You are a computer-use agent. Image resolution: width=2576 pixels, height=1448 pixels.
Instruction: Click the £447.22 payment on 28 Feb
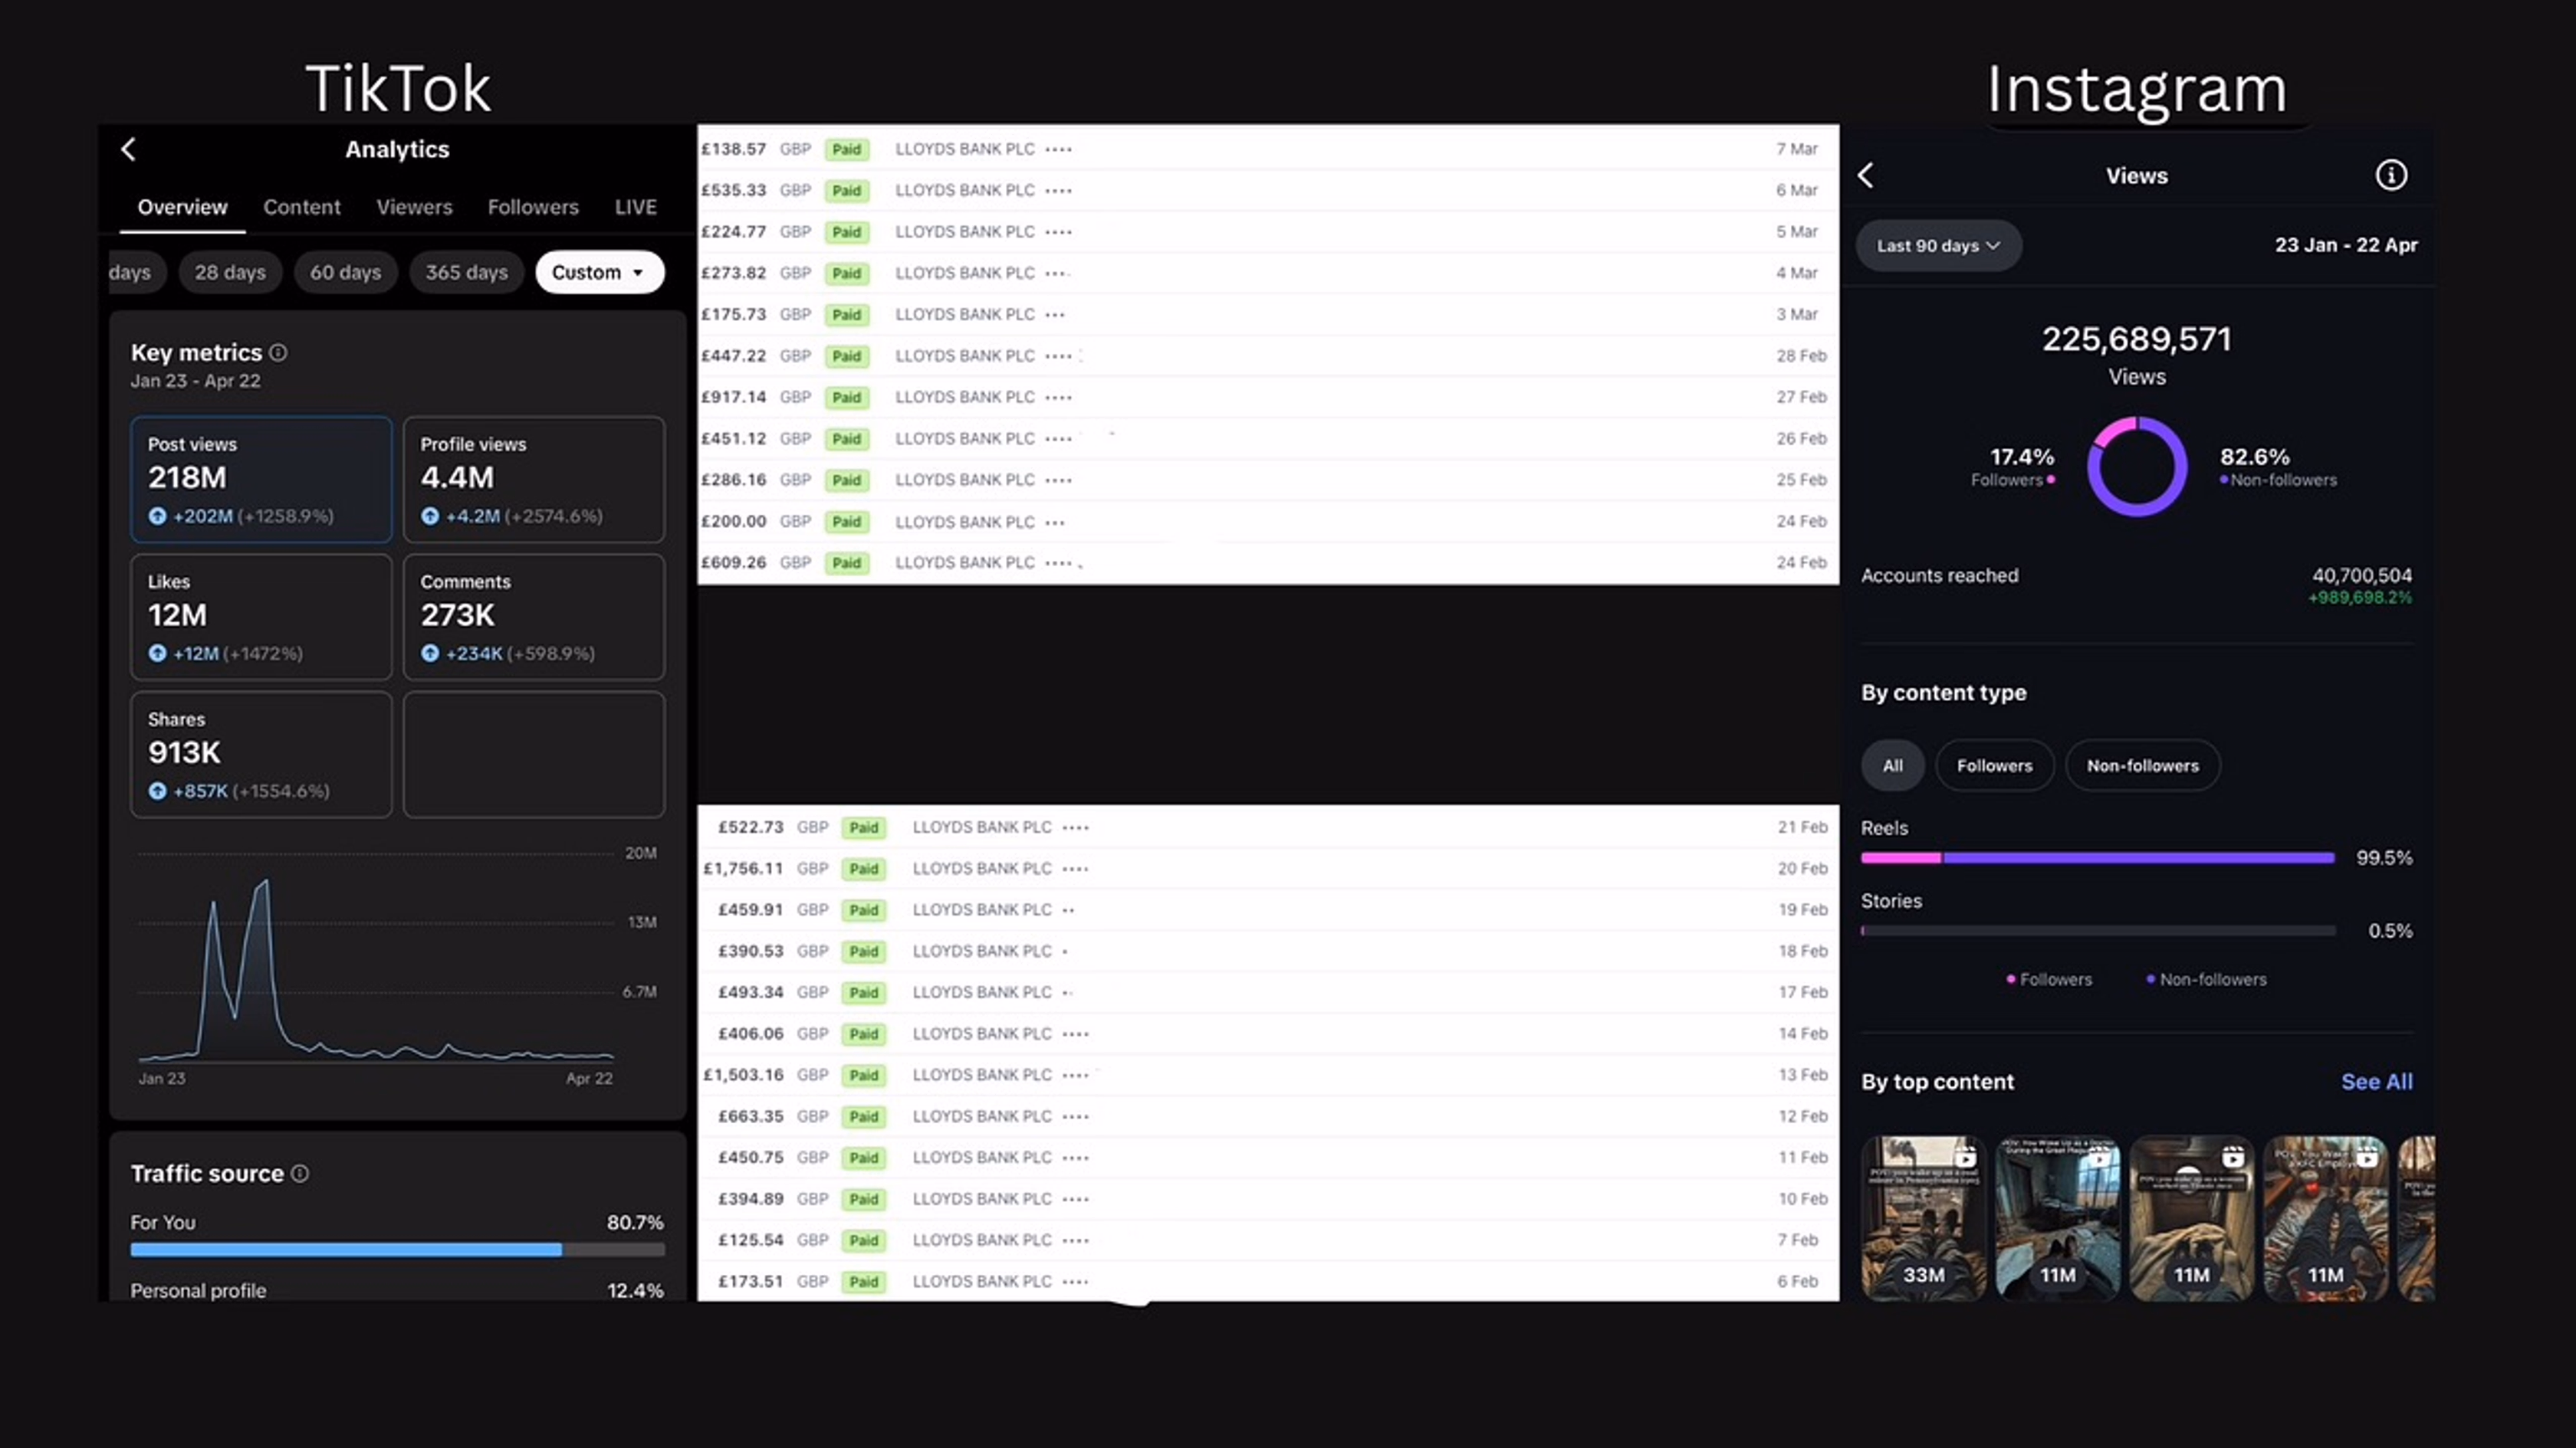tap(1267, 357)
